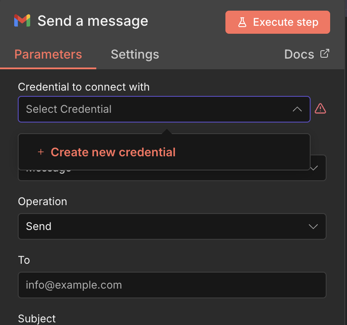347x325 pixels.
Task: Switch to the Settings tab
Action: pos(135,55)
